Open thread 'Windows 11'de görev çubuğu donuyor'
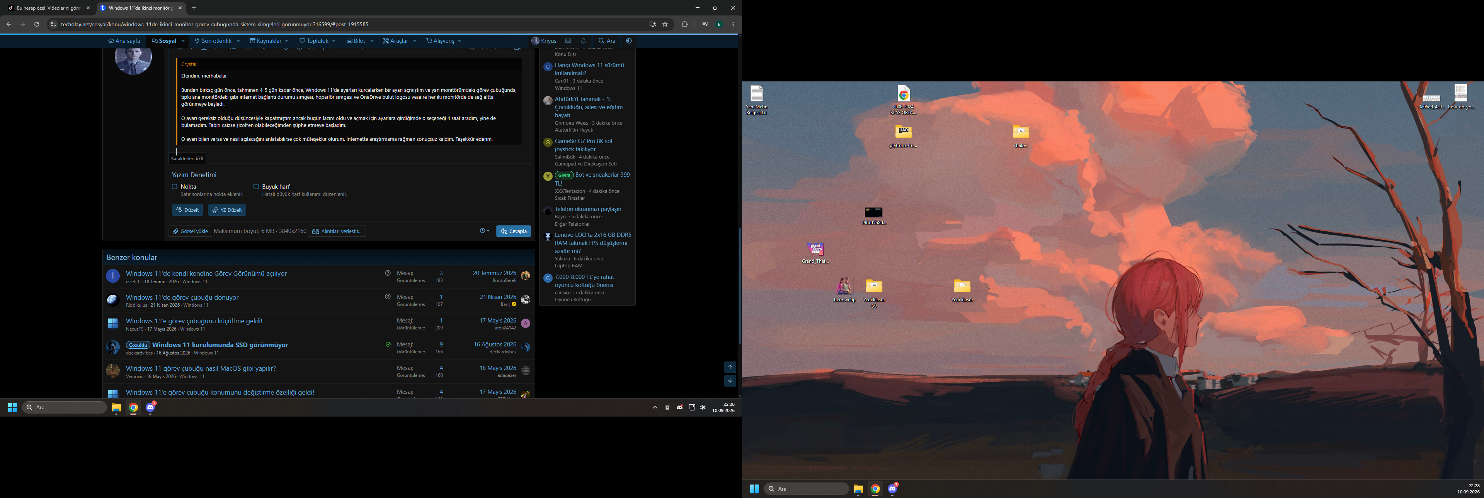Image resolution: width=1484 pixels, height=498 pixels. pyautogui.click(x=182, y=297)
